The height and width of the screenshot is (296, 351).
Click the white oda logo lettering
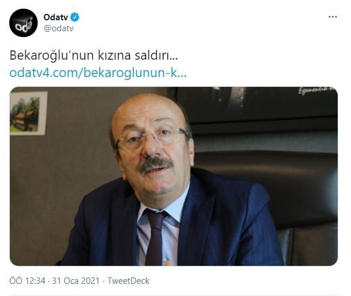(23, 25)
